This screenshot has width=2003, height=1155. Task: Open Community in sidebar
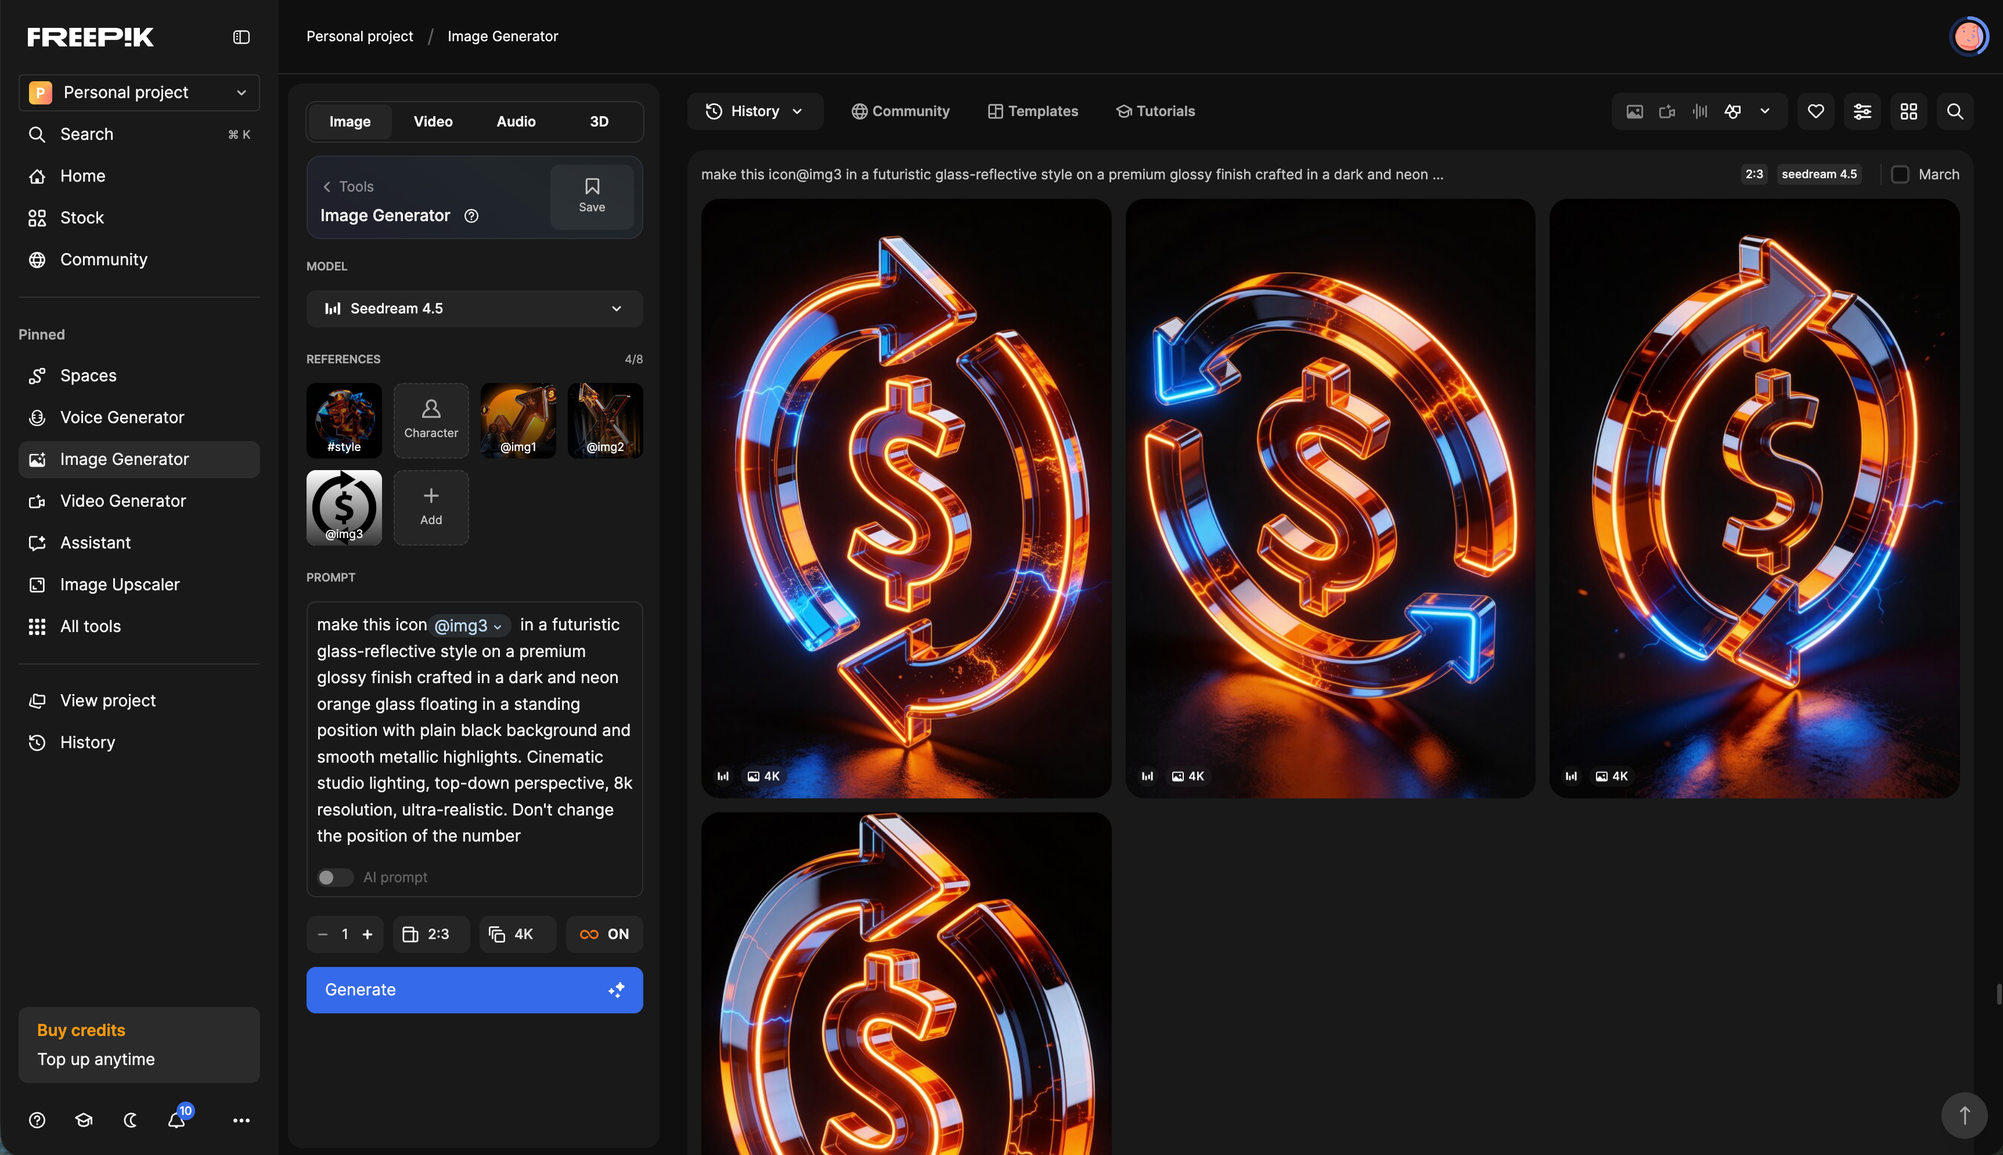coord(139,259)
